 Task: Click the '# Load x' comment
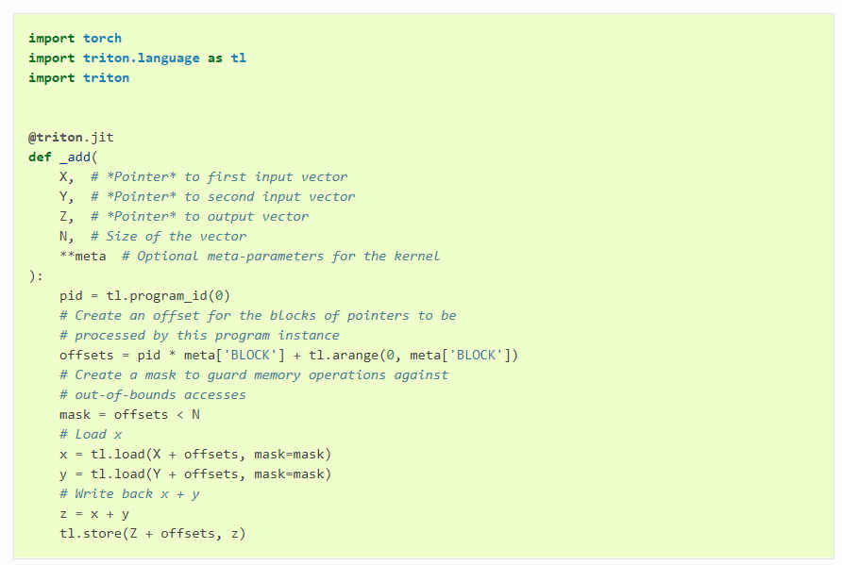[x=91, y=435]
